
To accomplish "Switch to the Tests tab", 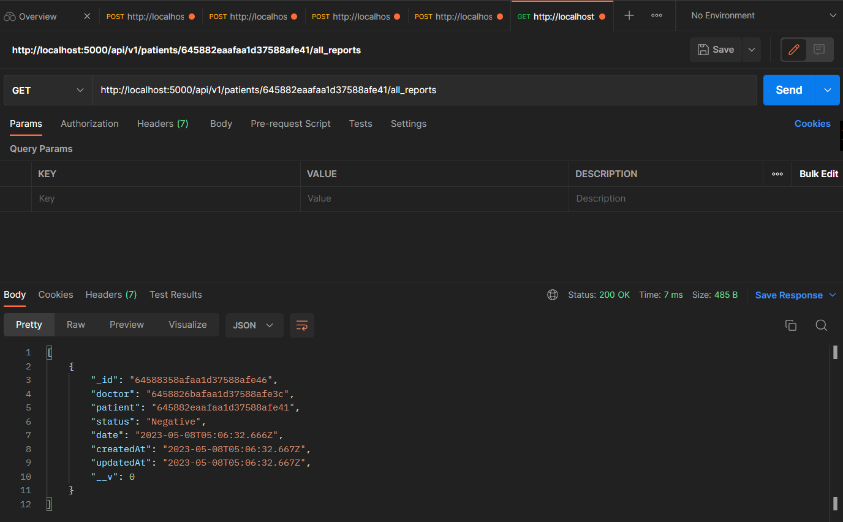I will click(x=360, y=124).
